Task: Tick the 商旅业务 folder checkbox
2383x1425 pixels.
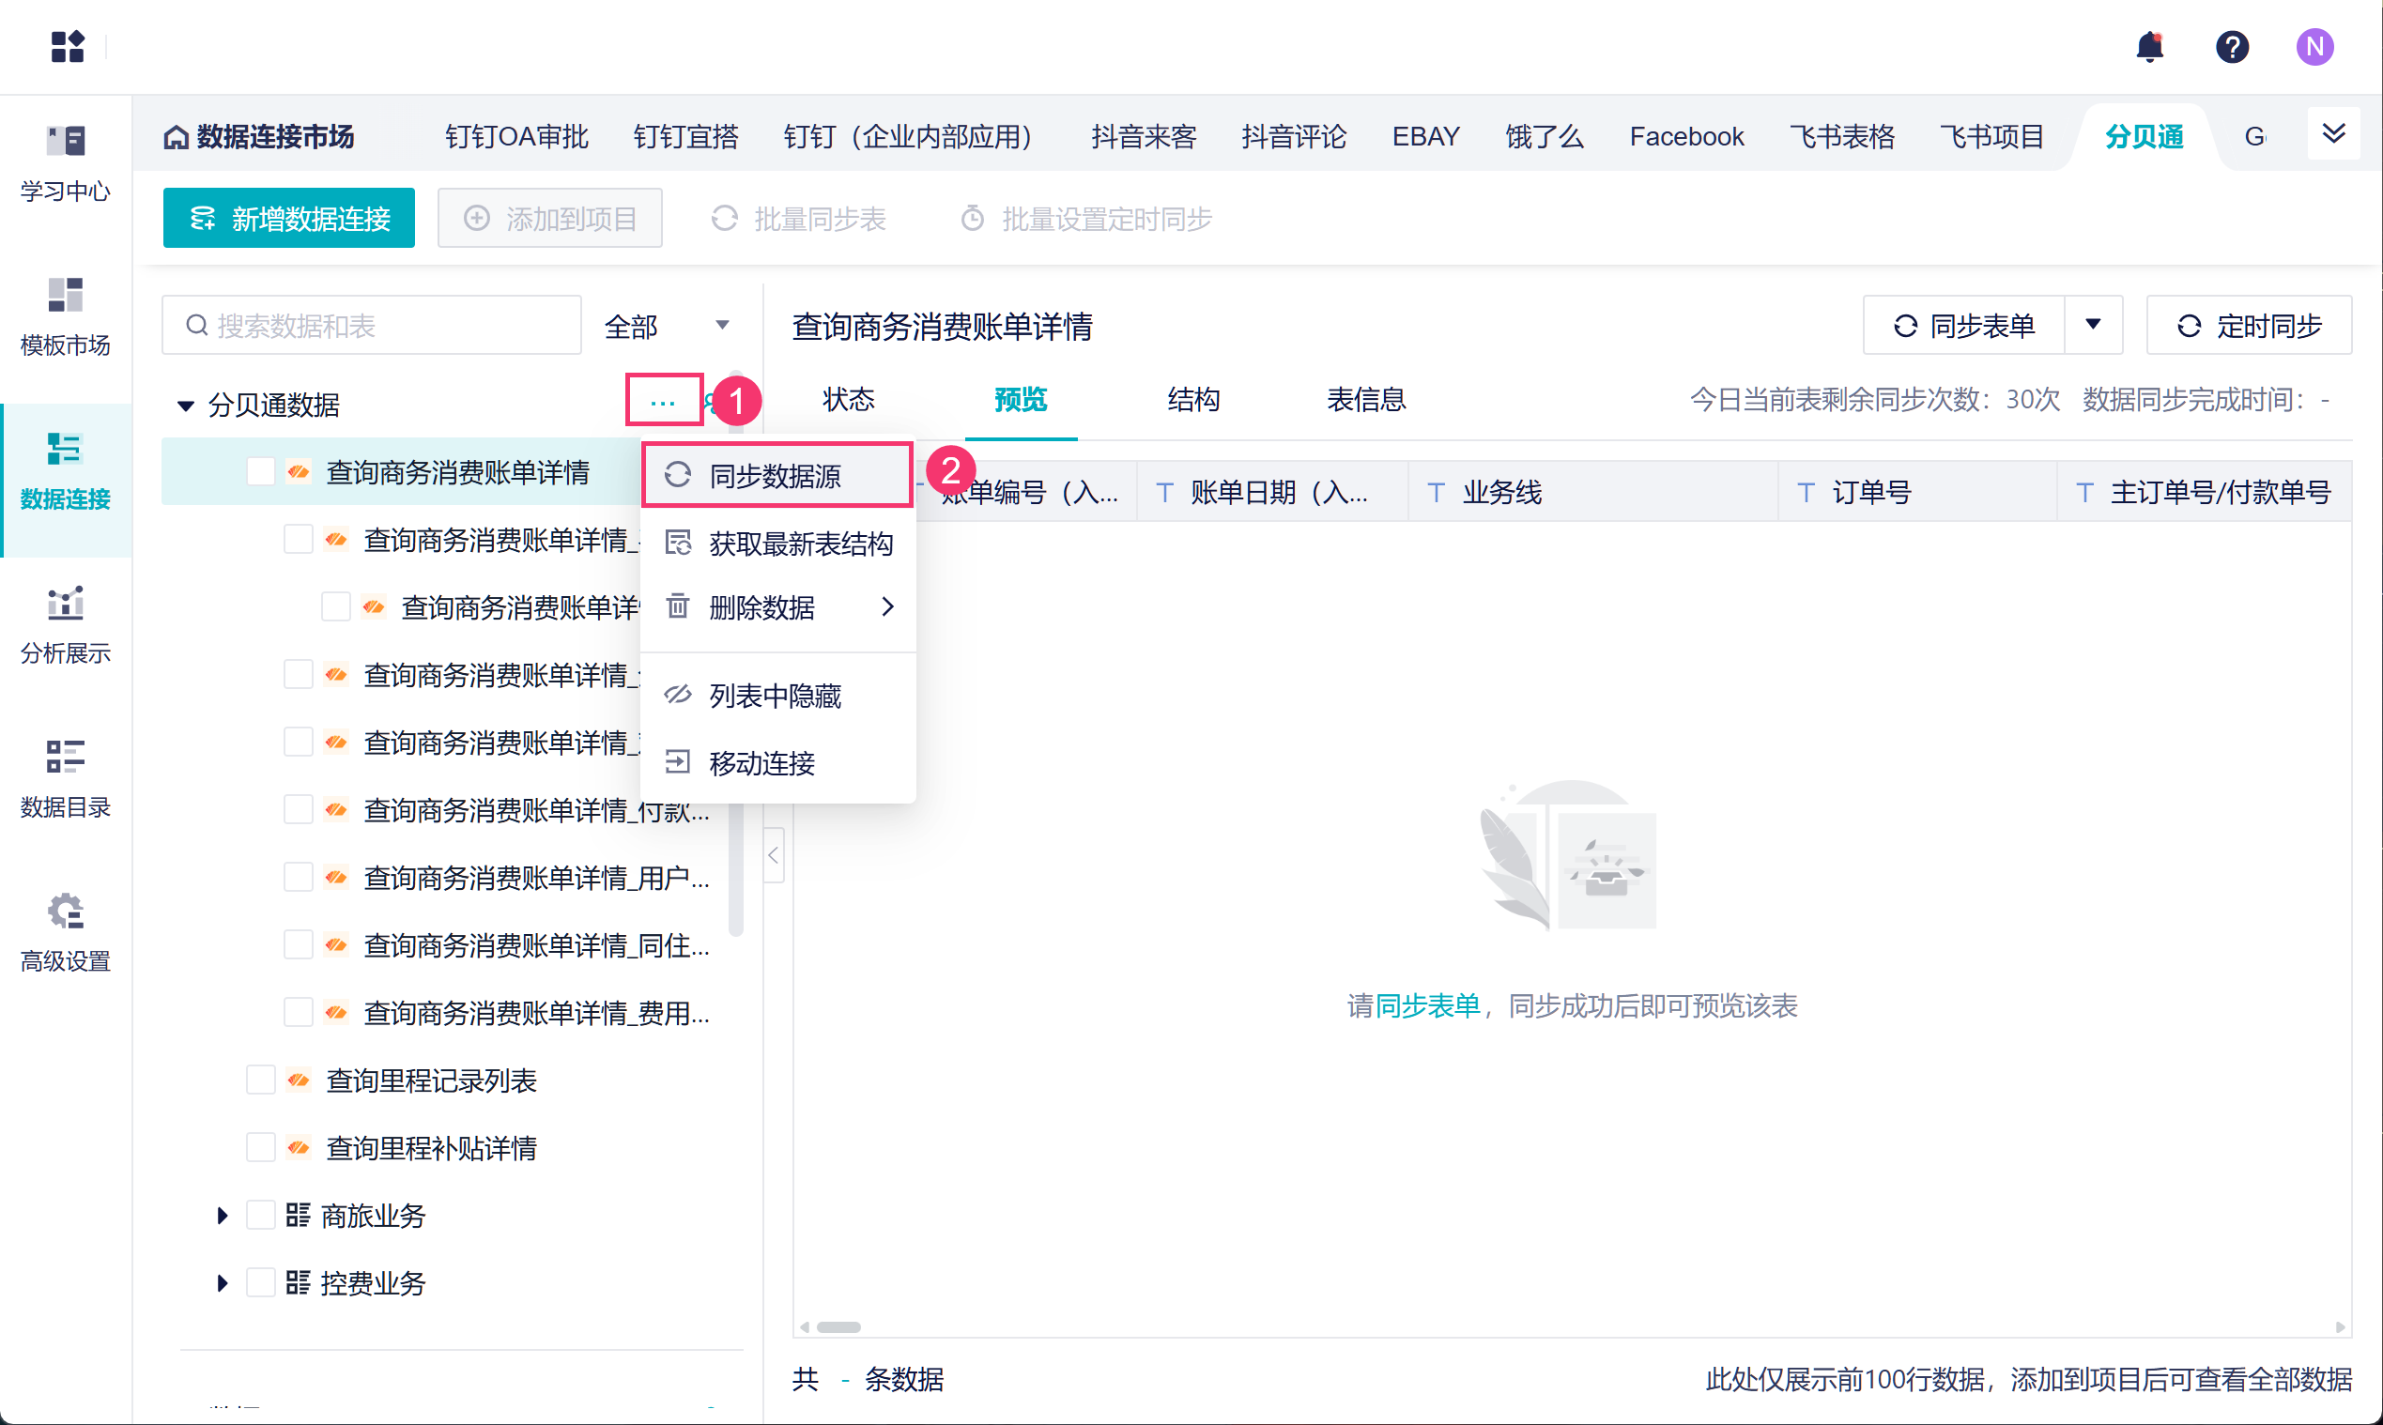Action: coord(260,1216)
